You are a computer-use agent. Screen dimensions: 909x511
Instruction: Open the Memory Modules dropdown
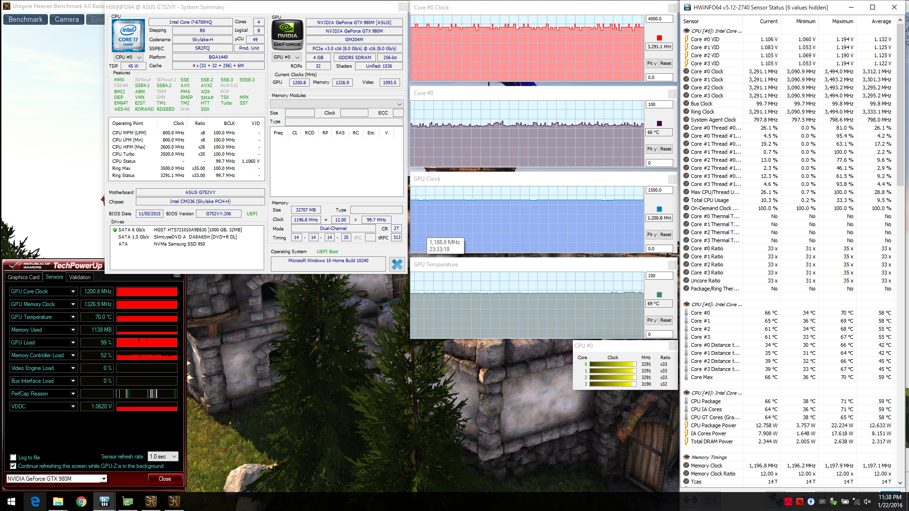(337, 104)
